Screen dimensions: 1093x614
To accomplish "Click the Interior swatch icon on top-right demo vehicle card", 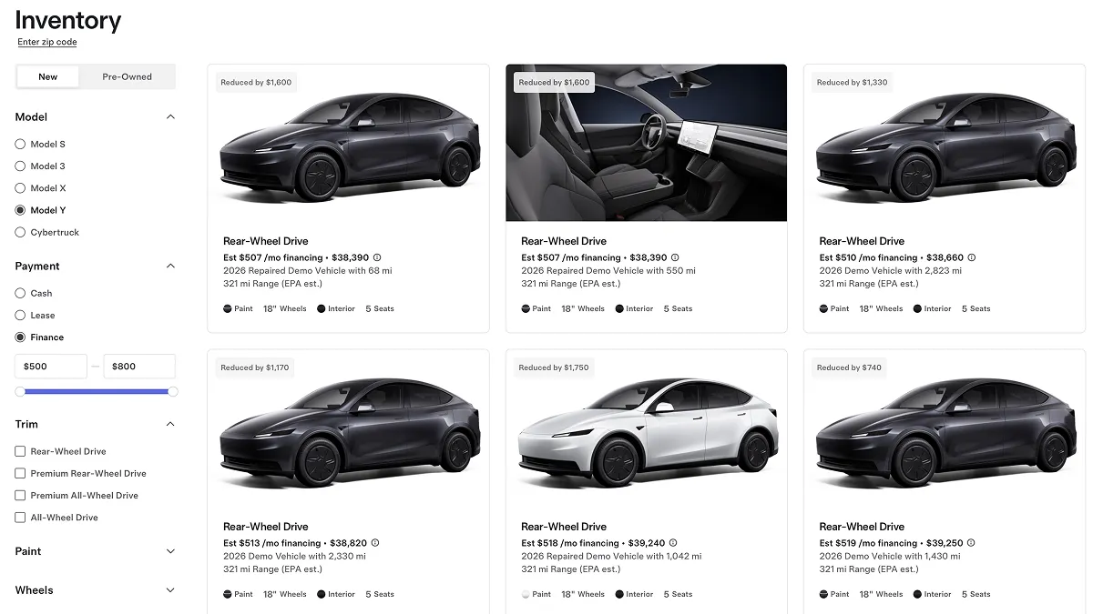I will coord(916,308).
